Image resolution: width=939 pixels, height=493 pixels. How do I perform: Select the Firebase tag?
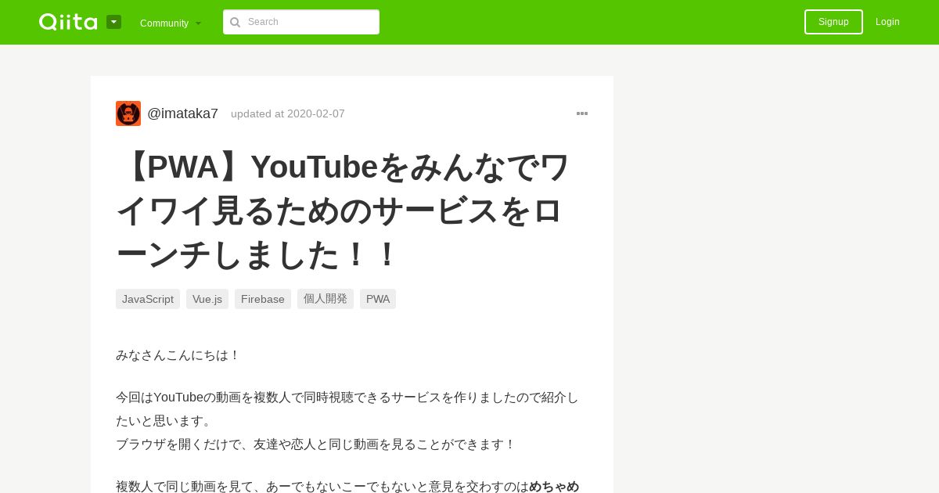click(263, 299)
